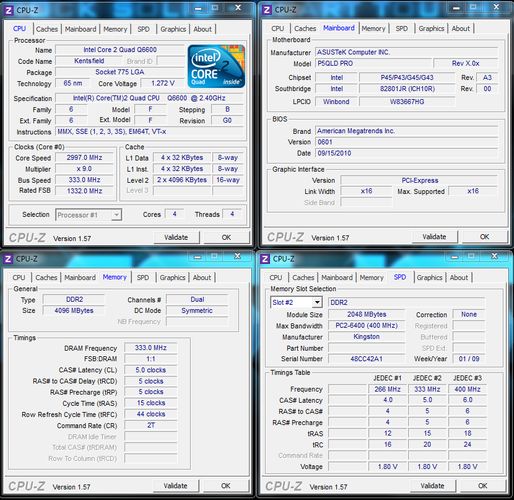Click OK in the CPU tab window
The width and height of the screenshot is (514, 500).
point(227,237)
